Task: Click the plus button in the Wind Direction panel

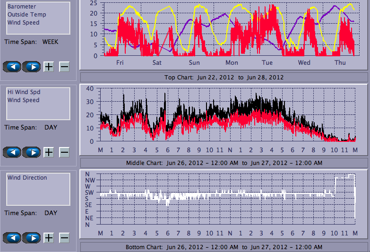Action: [49, 238]
